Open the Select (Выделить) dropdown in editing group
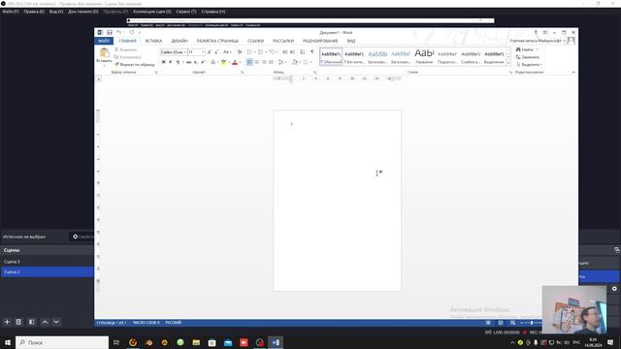The image size is (621, 349). tap(529, 64)
